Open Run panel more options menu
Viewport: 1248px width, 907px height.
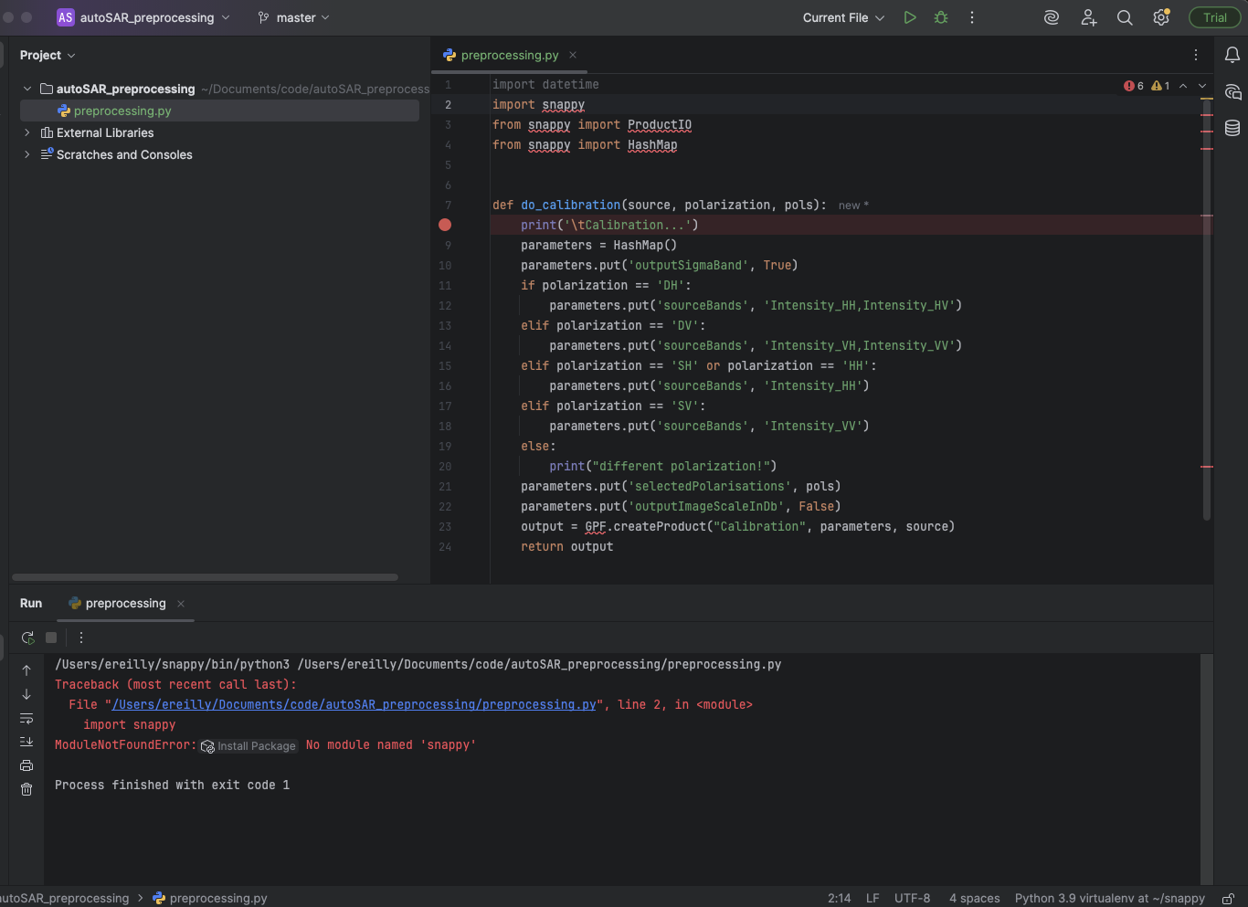coord(81,638)
